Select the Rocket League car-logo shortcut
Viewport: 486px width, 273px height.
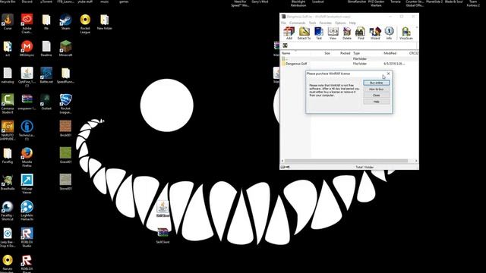pos(66,104)
